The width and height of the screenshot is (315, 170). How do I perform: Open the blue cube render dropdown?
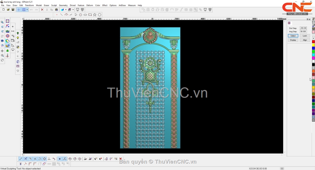click(66, 10)
